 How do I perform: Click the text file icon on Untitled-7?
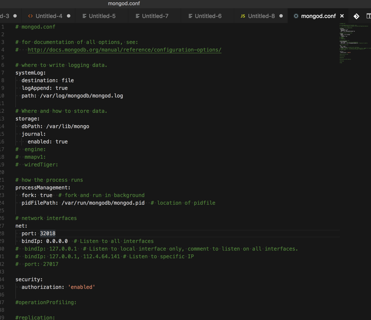[x=138, y=16]
